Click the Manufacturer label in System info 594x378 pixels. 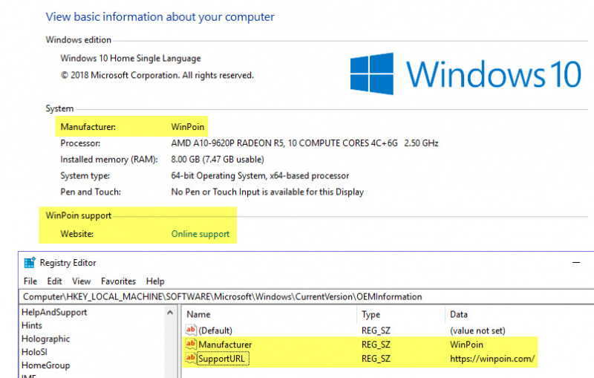pos(88,127)
